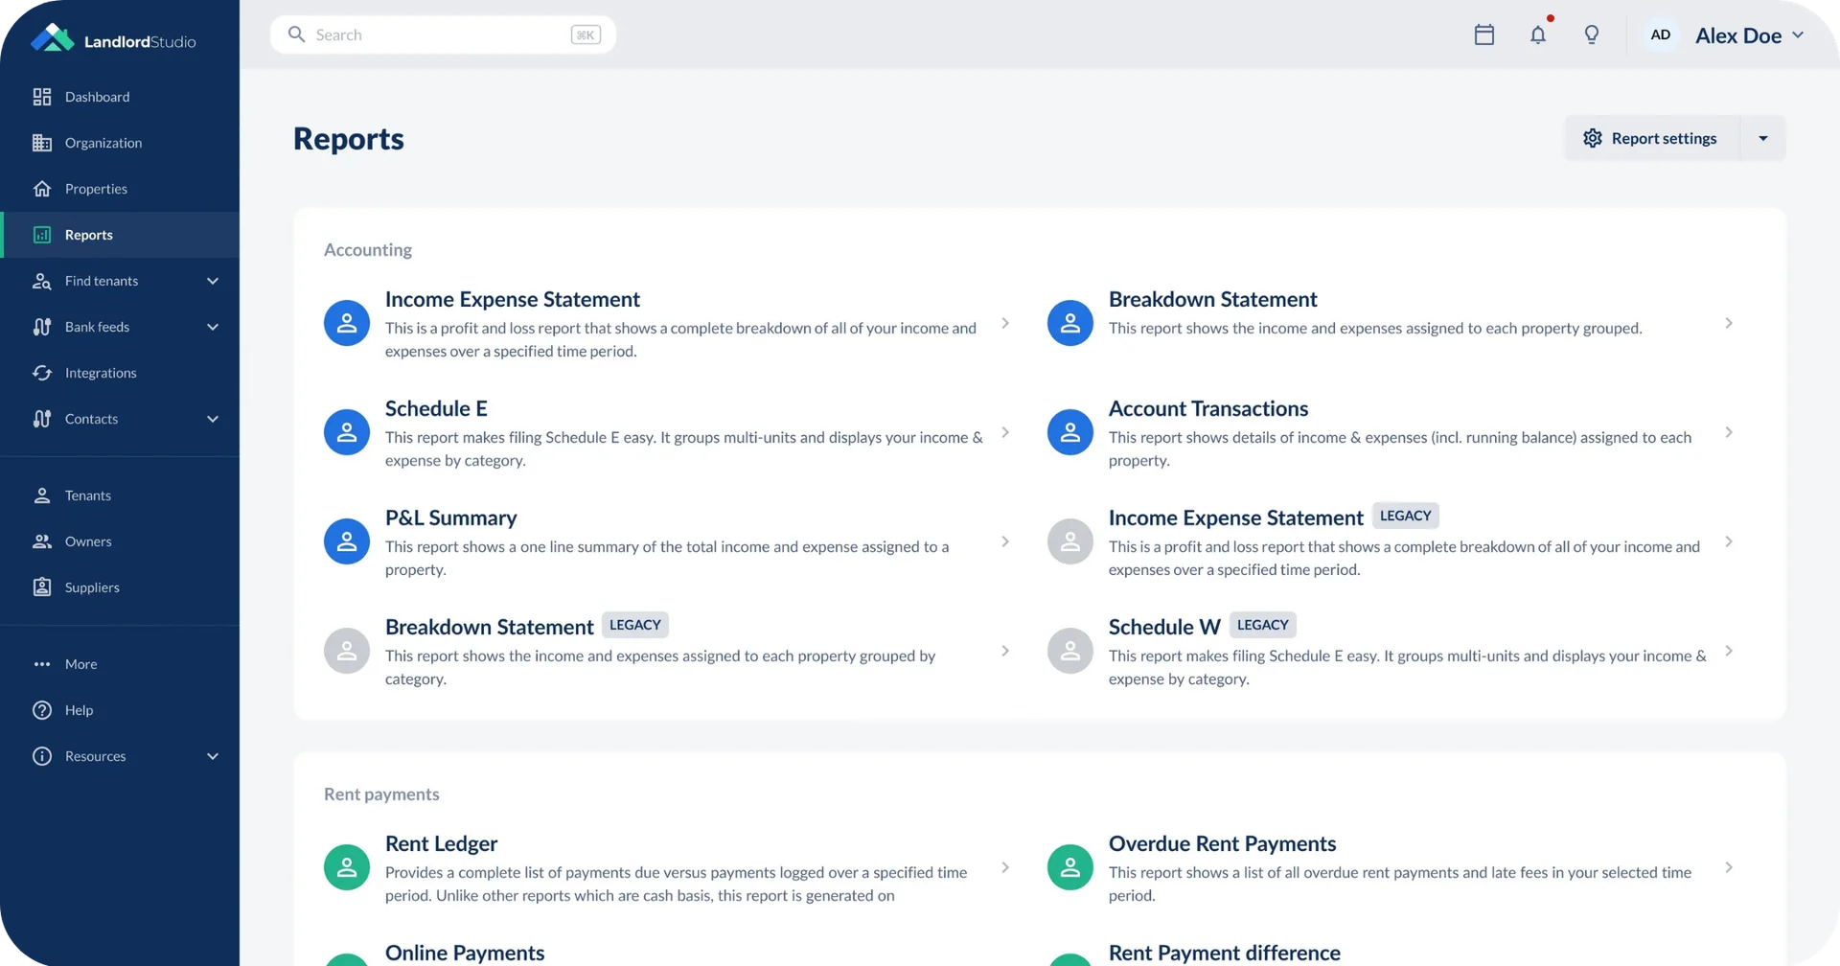Open the Breakdown Statement report
Screen dimensions: 1840x966
[x=1391, y=323]
